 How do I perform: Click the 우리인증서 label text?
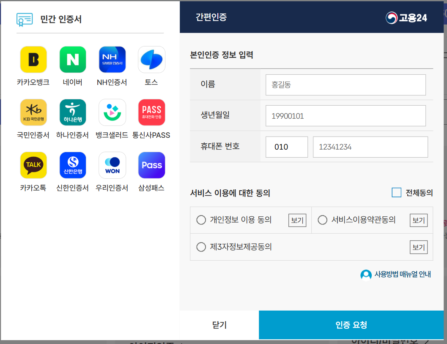click(x=112, y=188)
